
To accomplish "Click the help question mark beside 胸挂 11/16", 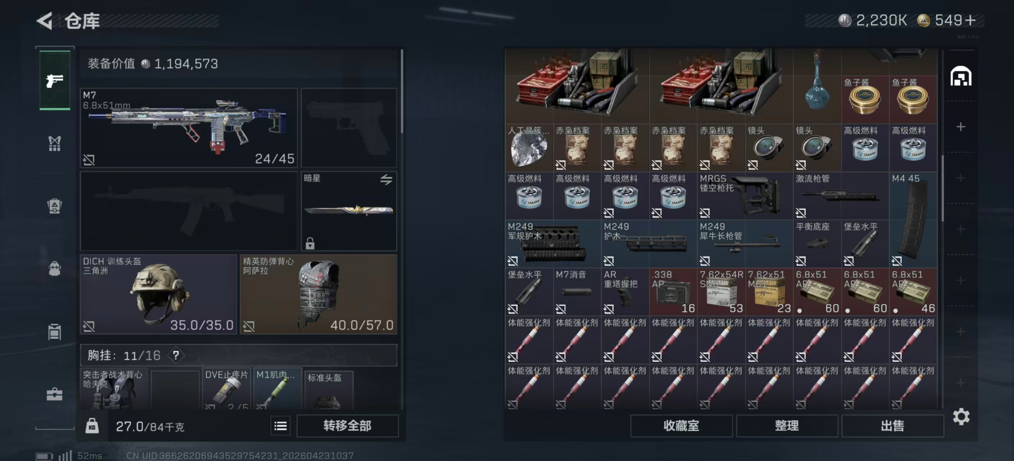I will tap(176, 355).
